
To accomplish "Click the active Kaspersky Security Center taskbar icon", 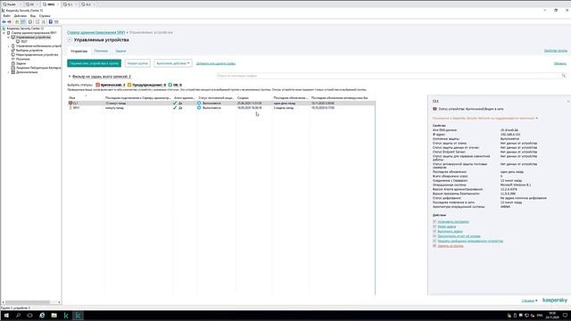I will 78,315.
